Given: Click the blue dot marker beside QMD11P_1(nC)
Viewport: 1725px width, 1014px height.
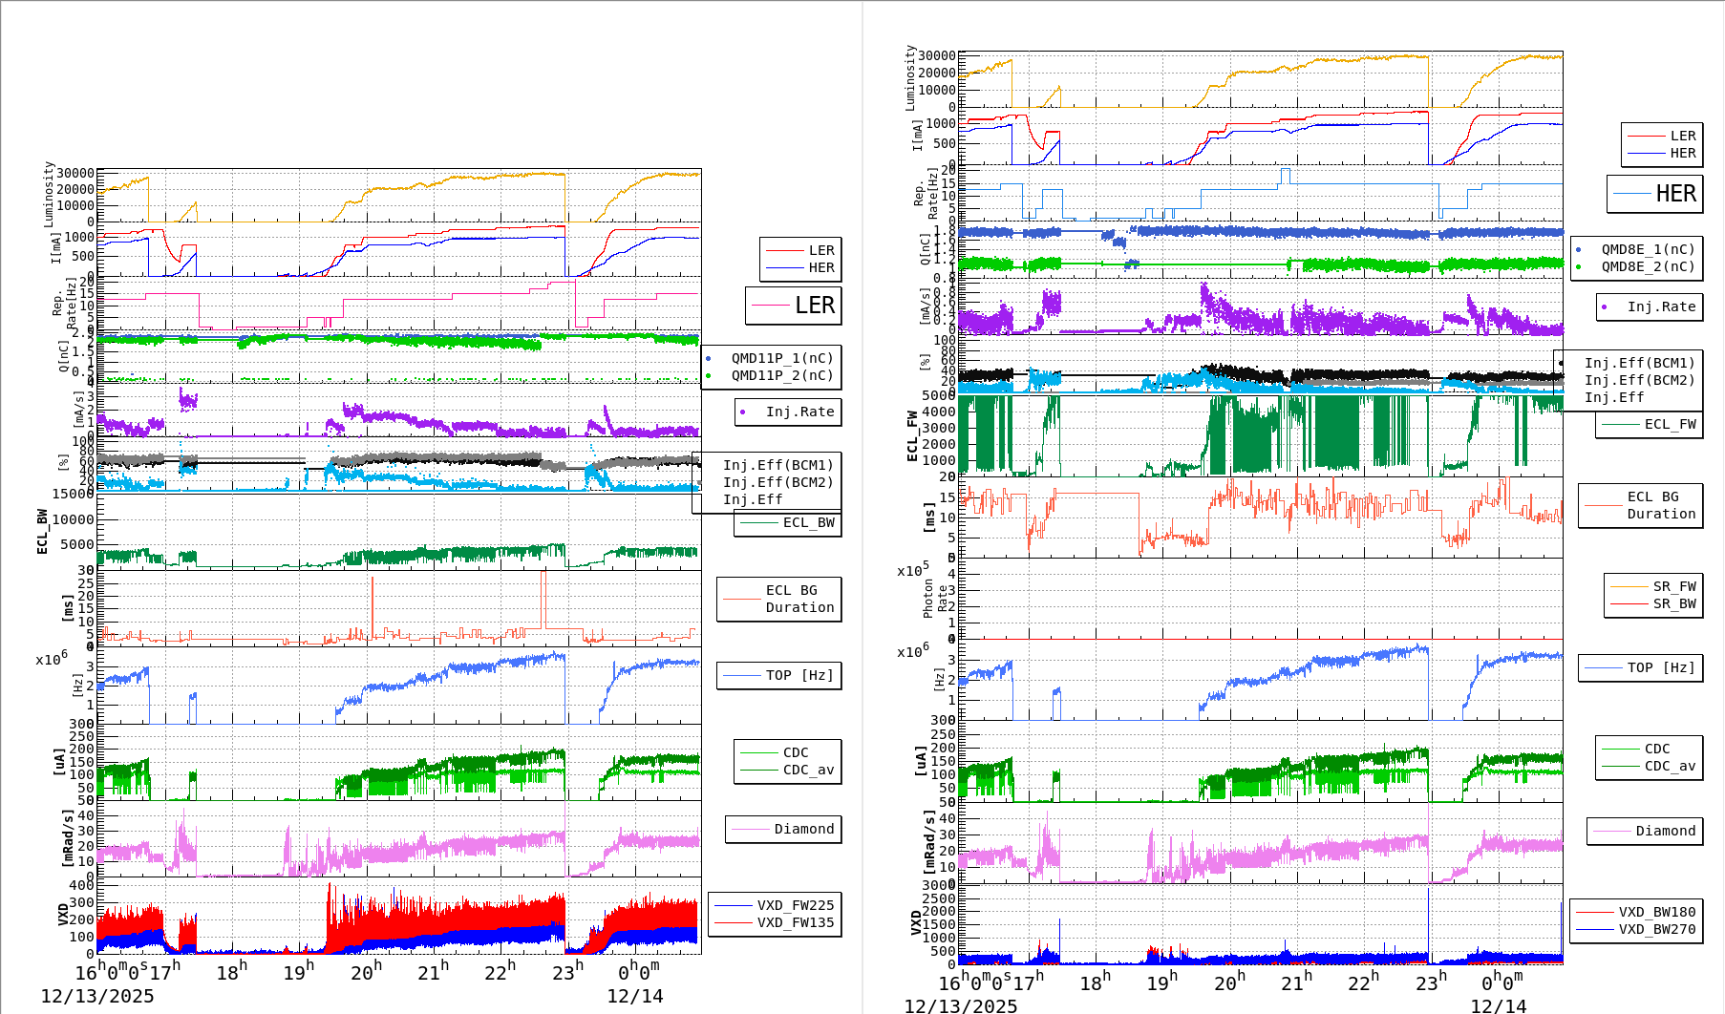Looking at the screenshot, I should 708,359.
